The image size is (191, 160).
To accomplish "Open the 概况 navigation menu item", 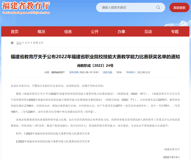I will pos(41,32).
